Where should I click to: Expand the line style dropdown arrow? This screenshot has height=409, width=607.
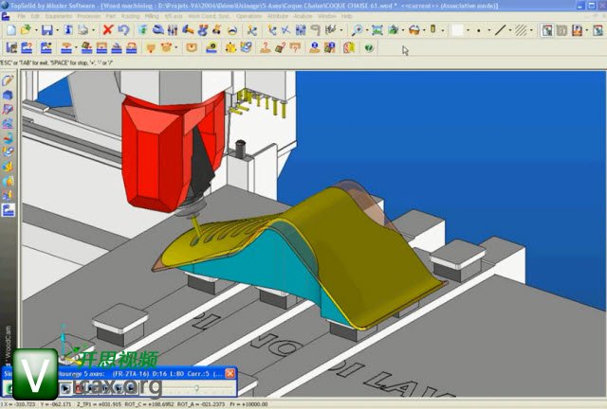click(x=512, y=30)
